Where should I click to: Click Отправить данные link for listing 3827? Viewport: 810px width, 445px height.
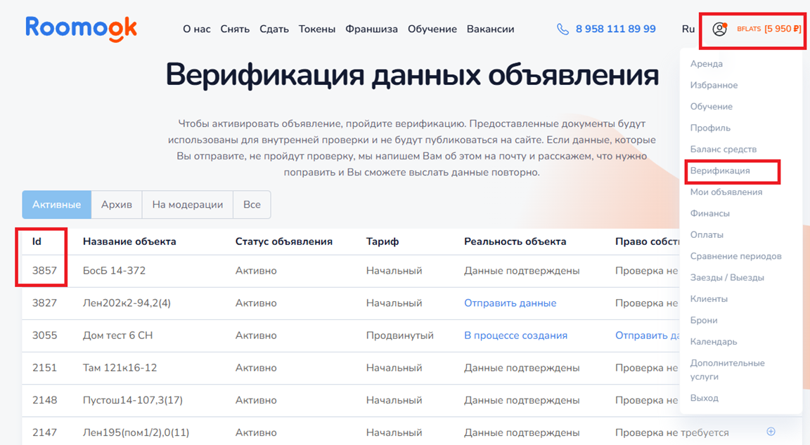pos(510,303)
